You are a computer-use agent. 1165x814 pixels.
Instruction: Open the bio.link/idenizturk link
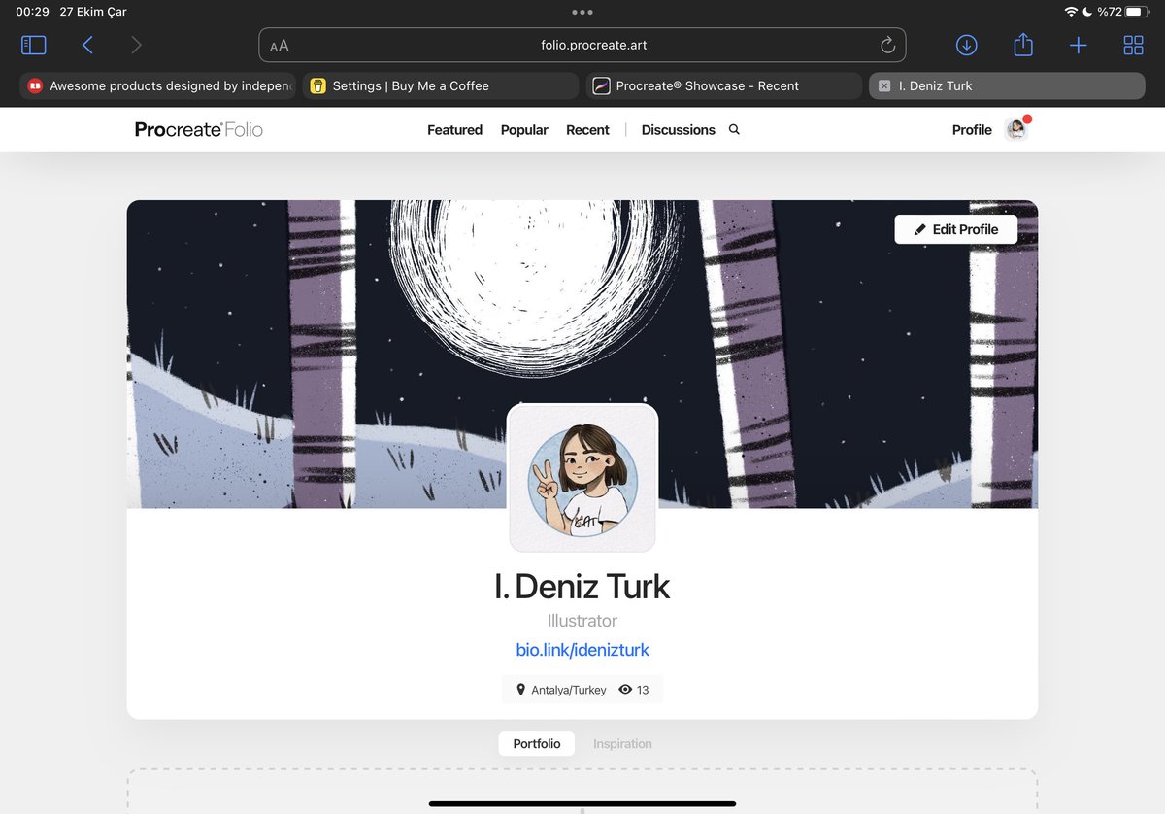582,649
